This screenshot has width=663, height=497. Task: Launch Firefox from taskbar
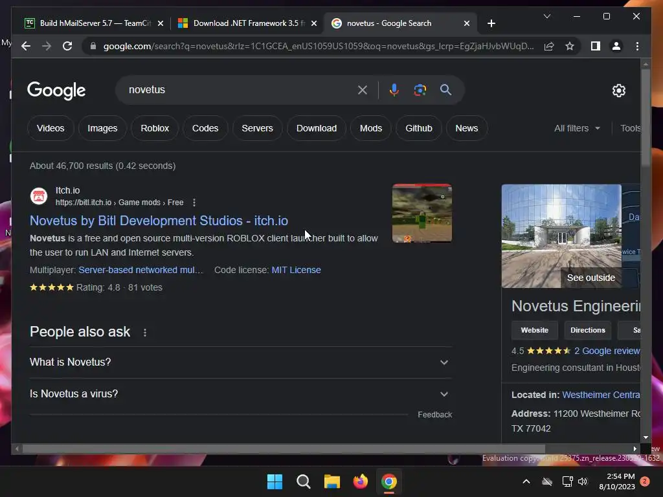point(360,481)
